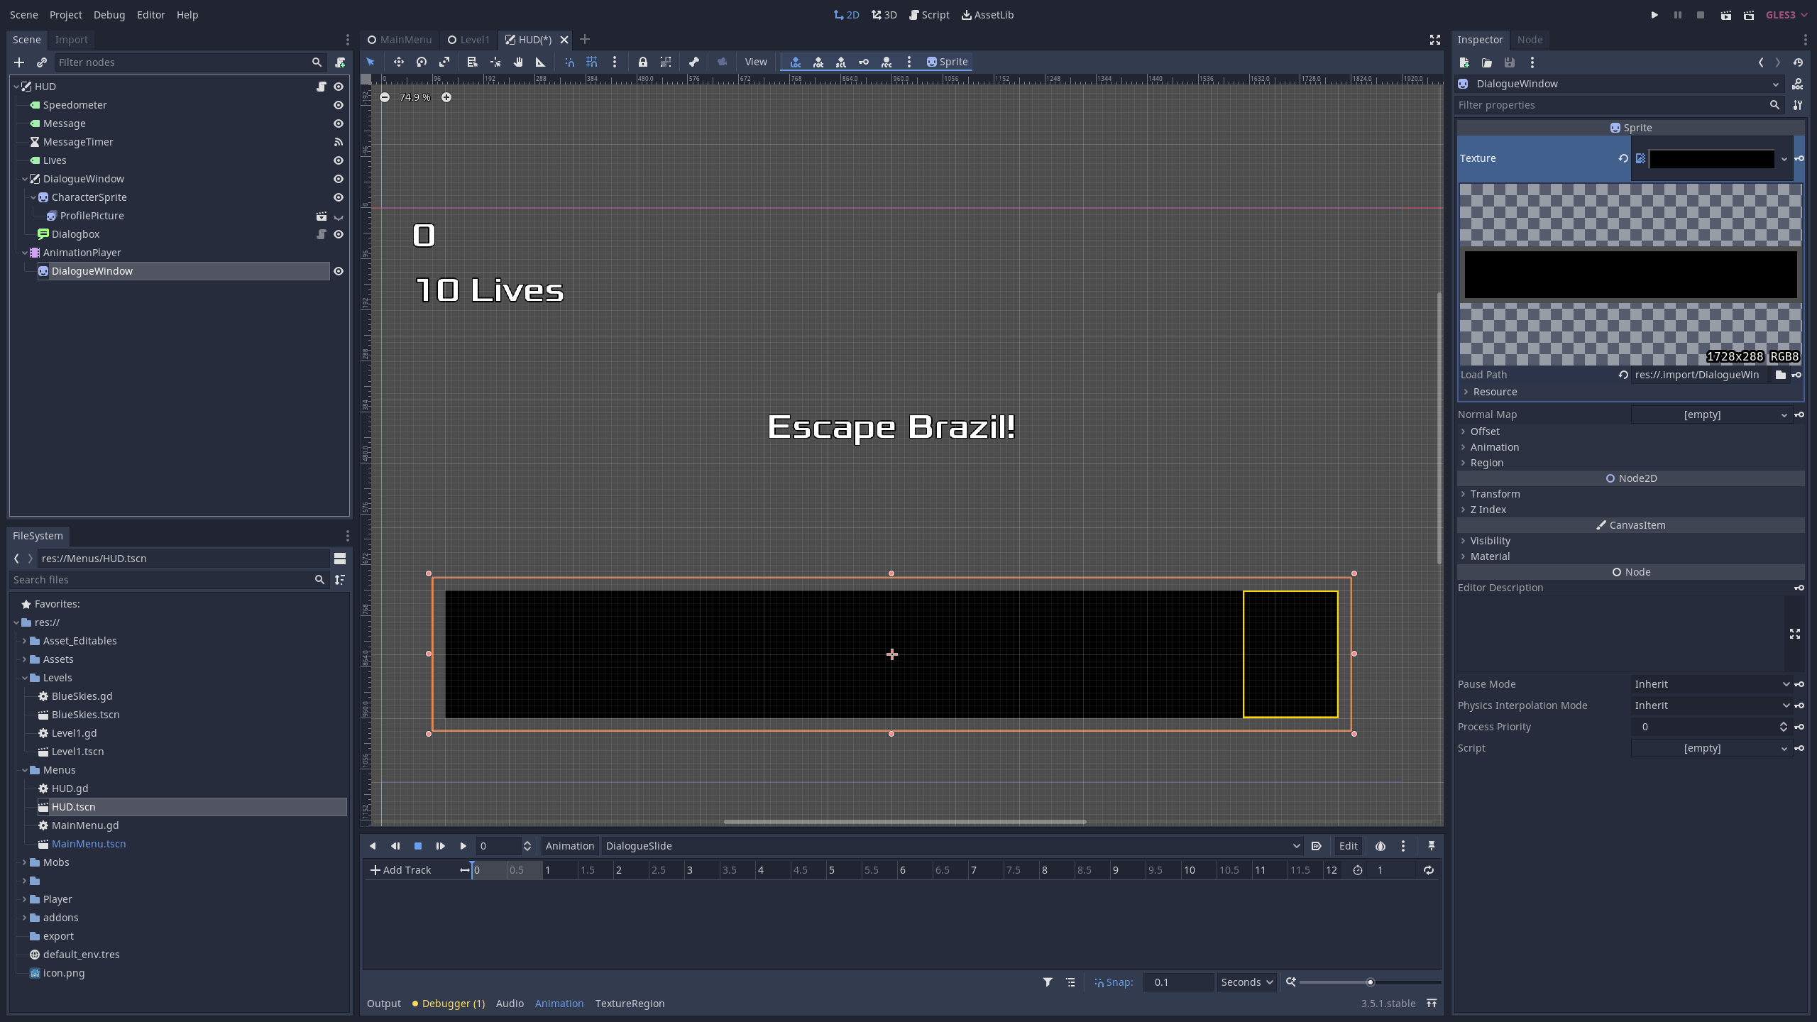Open the Output bottom panel

click(x=383, y=1004)
